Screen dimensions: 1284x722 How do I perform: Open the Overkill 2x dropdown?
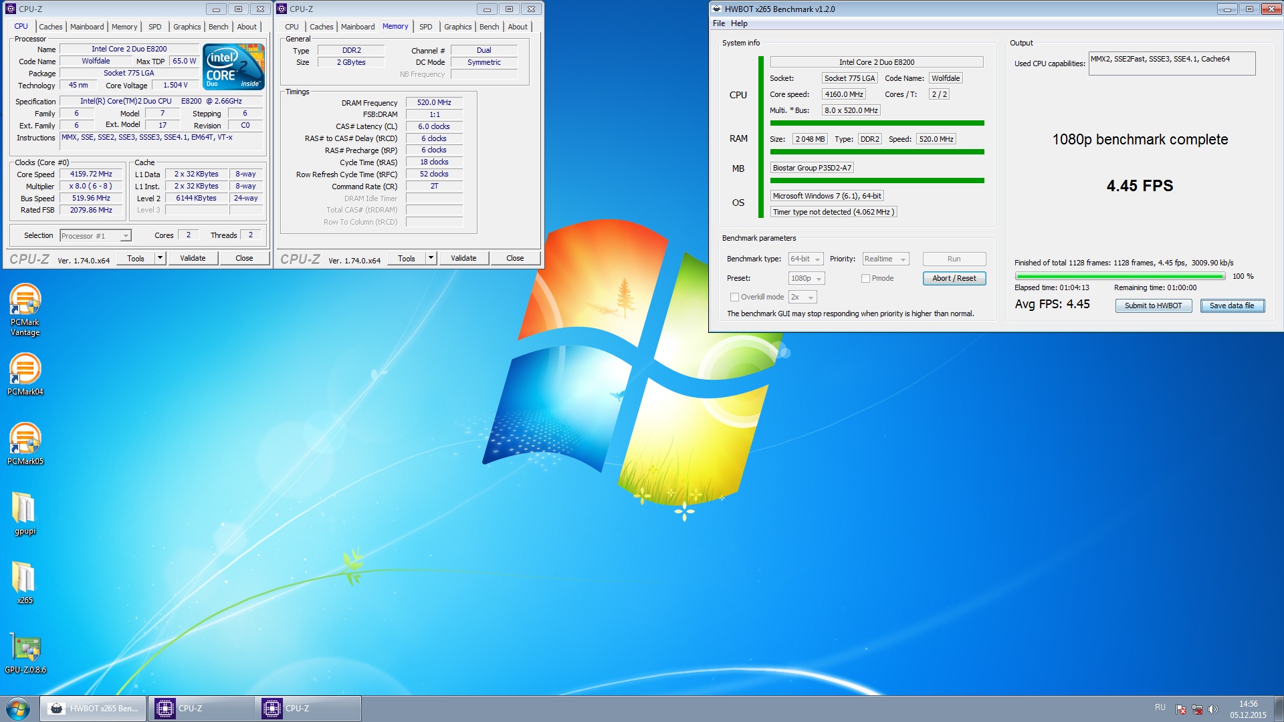[802, 297]
